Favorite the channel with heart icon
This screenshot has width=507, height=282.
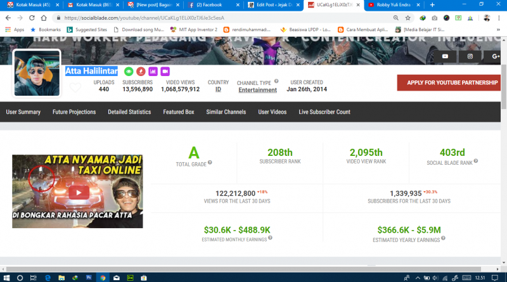[75, 87]
